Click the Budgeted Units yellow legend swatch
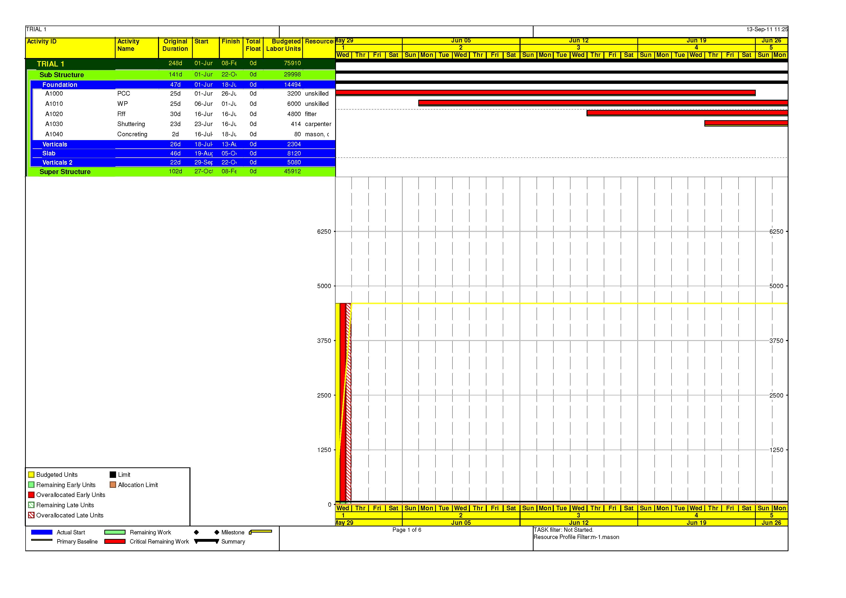846x598 pixels. point(31,475)
